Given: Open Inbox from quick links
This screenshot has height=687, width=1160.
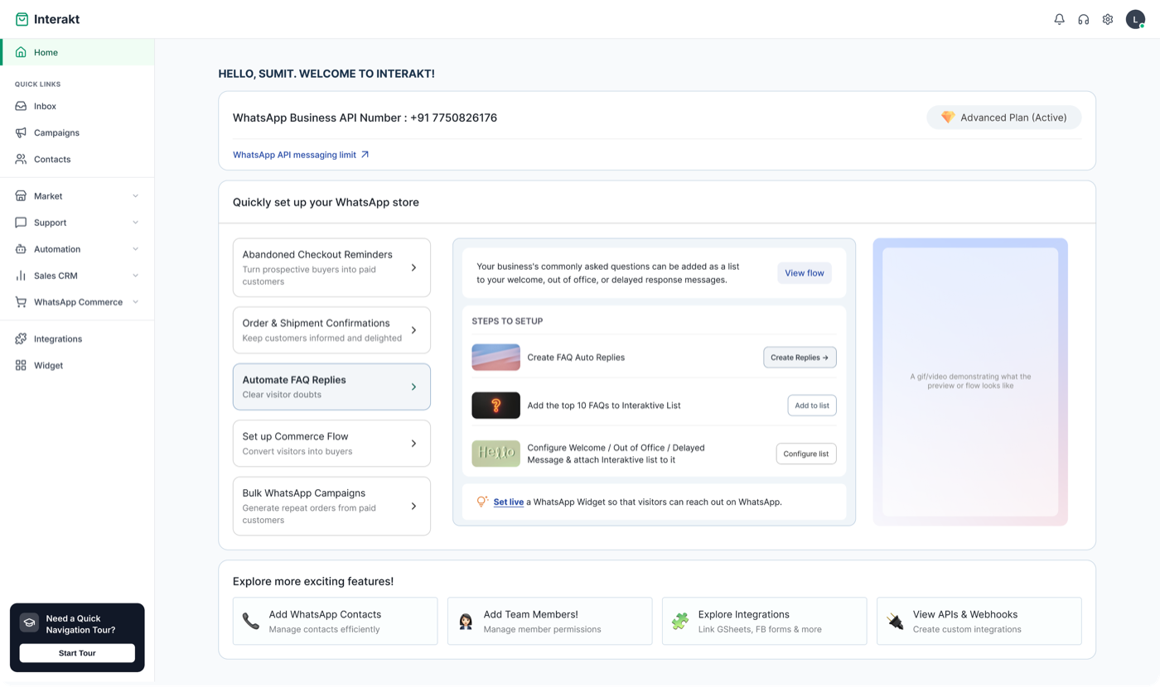Looking at the screenshot, I should (x=77, y=106).
